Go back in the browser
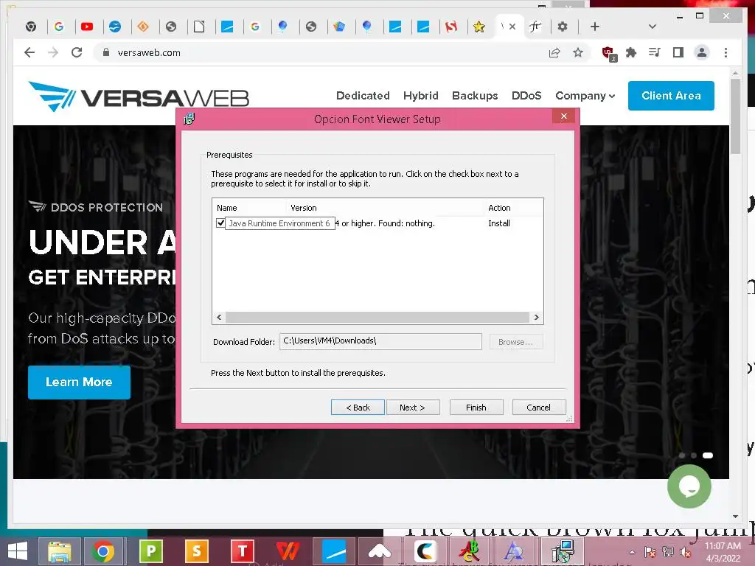Viewport: 755px width, 566px height. 29,52
